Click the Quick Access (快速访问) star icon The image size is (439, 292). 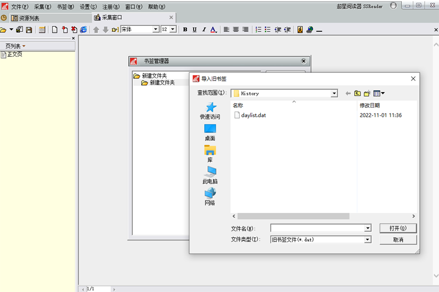coord(210,107)
